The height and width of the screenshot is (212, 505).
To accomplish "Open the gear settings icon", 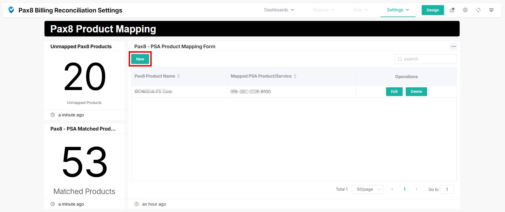I will [x=465, y=10].
